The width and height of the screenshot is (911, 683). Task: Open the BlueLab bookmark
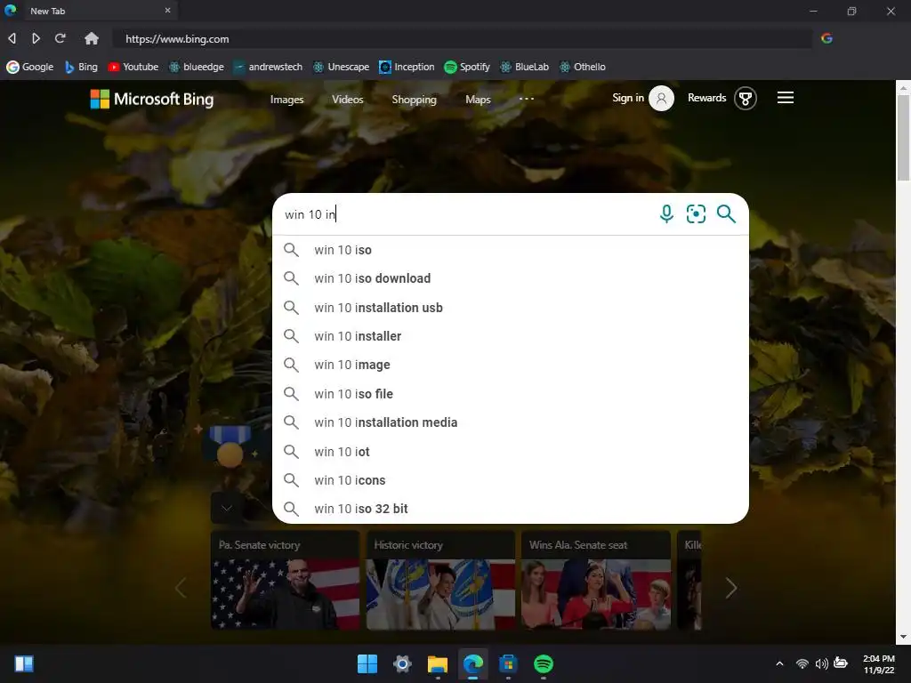525,67
